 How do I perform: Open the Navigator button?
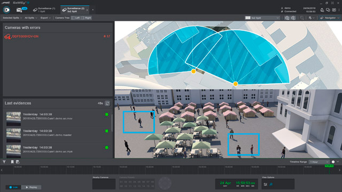tap(330, 18)
